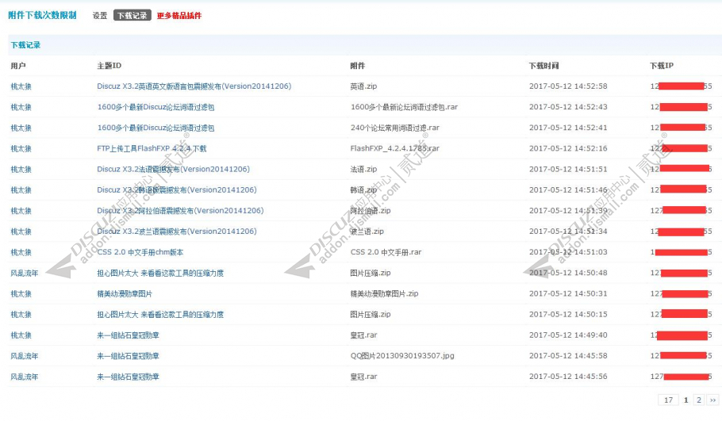Viewport: 722px width, 421px height.
Task: Open topic CSS 2.0 中文手册chm版本
Action: pyautogui.click(x=140, y=252)
